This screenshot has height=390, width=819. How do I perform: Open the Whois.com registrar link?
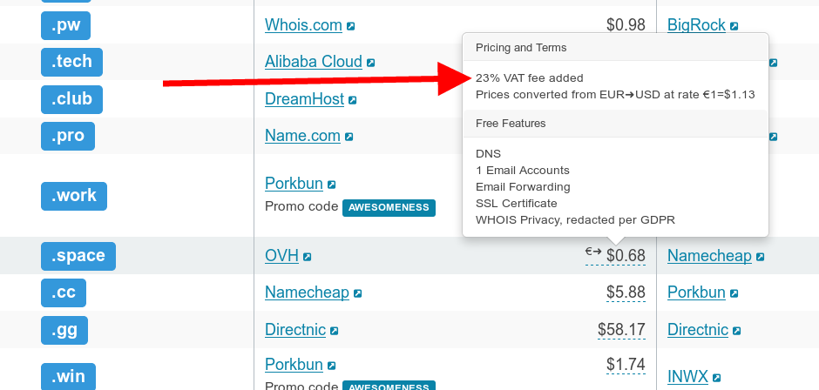(303, 25)
